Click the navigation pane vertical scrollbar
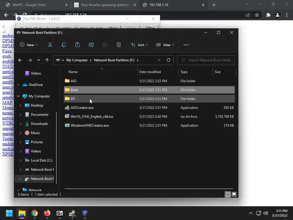 (56, 148)
